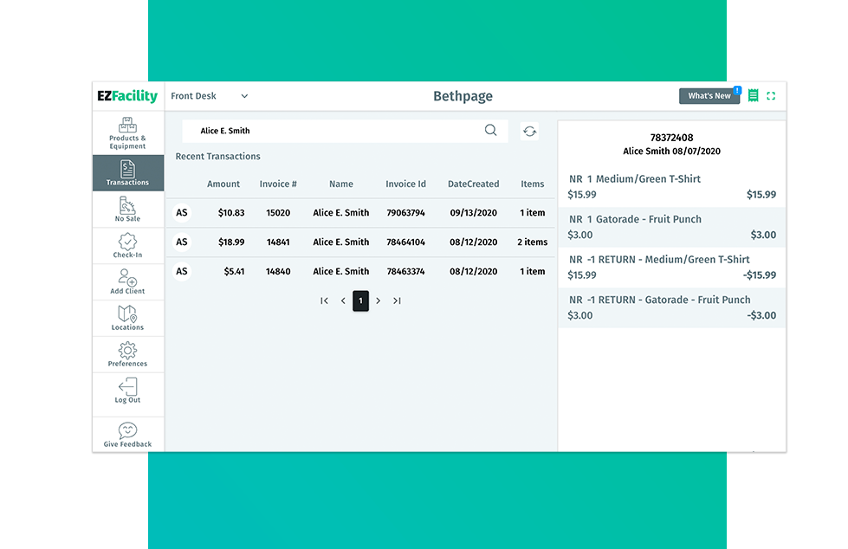Open the No Sale option
Viewport: 848px width, 549px height.
[x=127, y=209]
